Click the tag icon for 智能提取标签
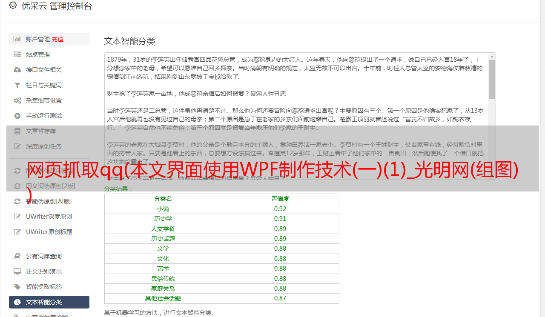Screen dimensions: 545x317 17,287
